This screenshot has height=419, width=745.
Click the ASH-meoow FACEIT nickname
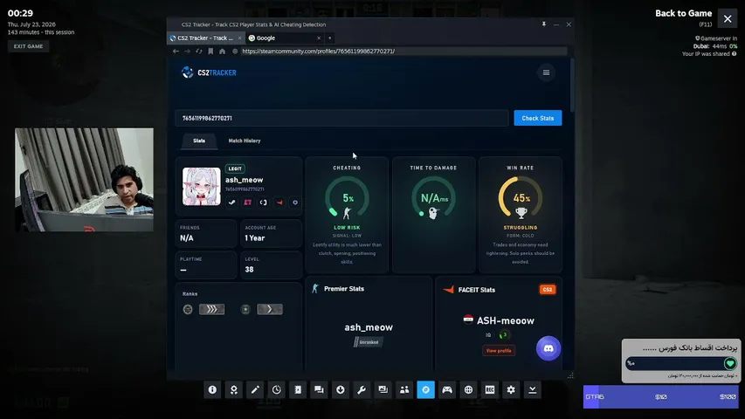click(x=505, y=320)
